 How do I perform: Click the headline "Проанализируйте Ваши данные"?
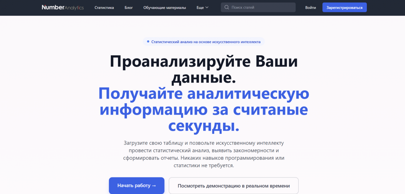pos(204,68)
